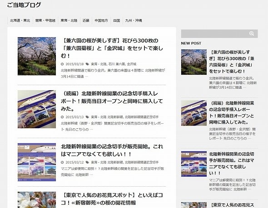Image resolution: width=268 pixels, height=208 pixels.
Task: Click the ご当地ブログ site title
Action: (x=24, y=5)
